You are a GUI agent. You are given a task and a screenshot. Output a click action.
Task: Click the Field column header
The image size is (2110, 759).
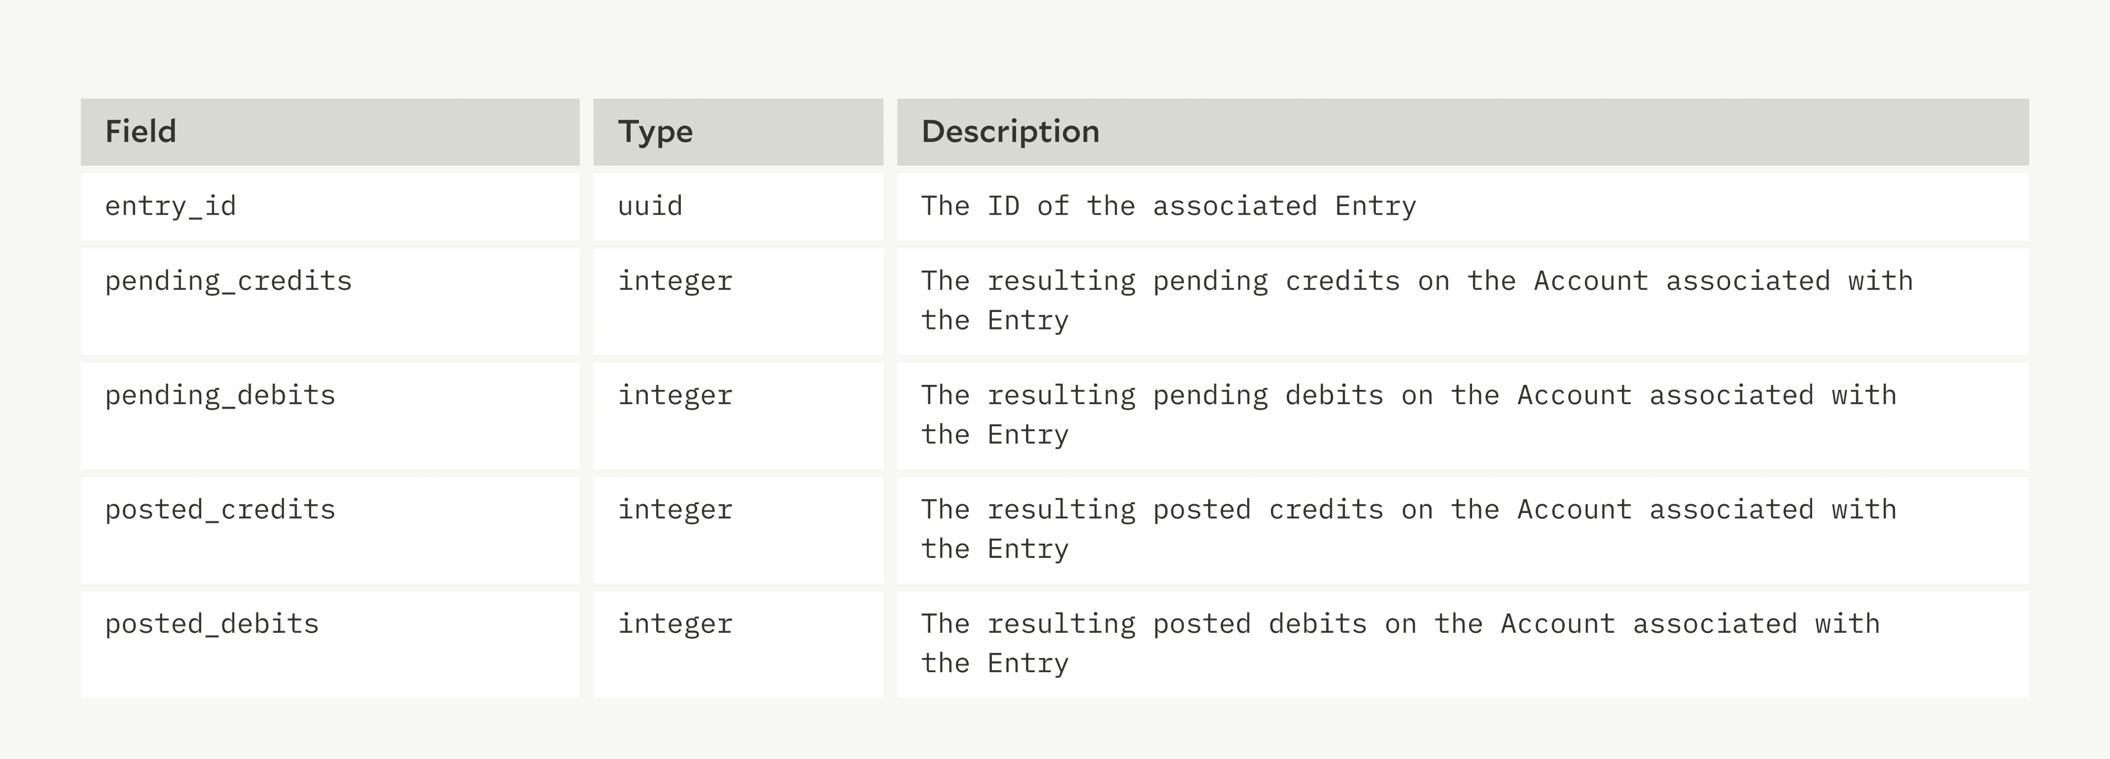(x=141, y=132)
